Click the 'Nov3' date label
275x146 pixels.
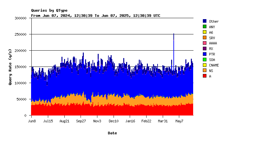click(x=97, y=121)
